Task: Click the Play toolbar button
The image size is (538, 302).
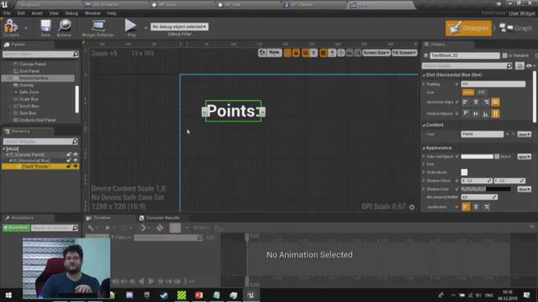Action: coord(131,28)
